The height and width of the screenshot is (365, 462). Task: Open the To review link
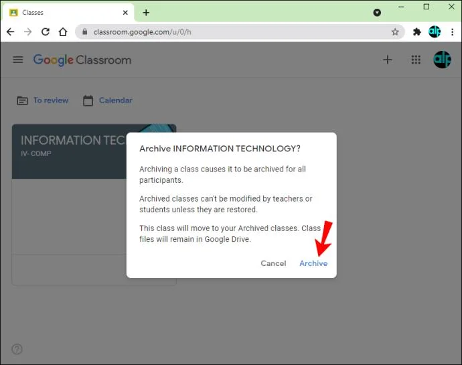(51, 100)
